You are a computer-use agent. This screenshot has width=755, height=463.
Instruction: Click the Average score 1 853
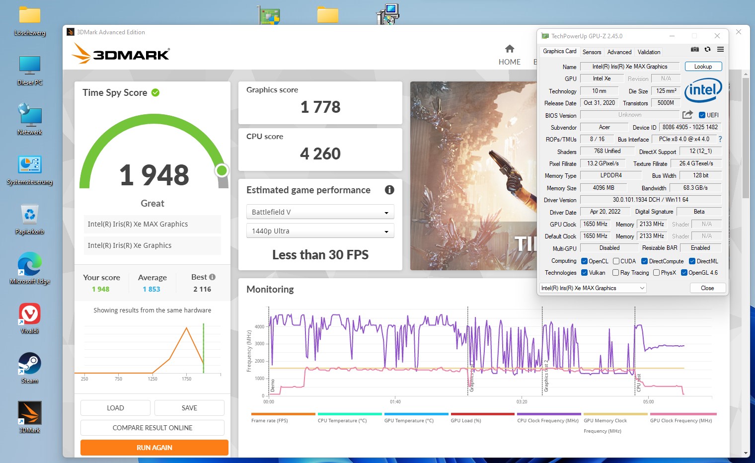tap(151, 289)
